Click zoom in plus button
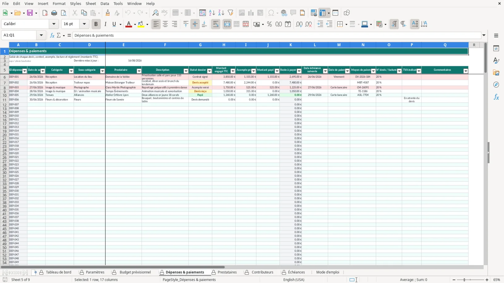Screen dimensions: 504x283 coord(487,280)
